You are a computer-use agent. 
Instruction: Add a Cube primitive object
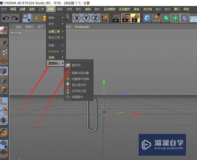147,18
